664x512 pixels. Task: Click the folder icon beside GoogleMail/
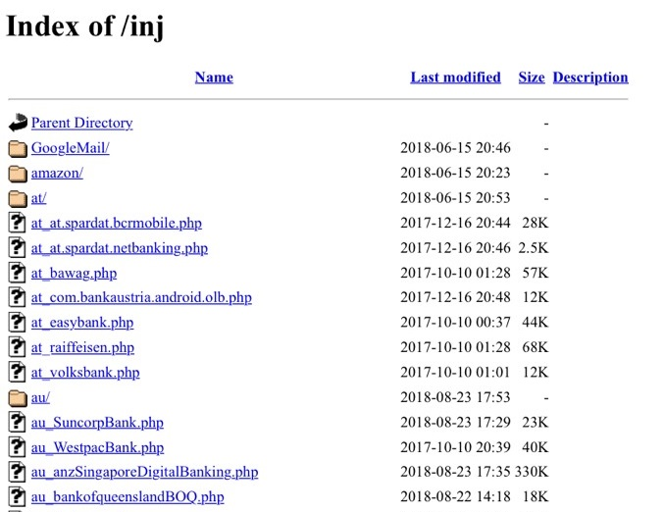click(x=18, y=148)
